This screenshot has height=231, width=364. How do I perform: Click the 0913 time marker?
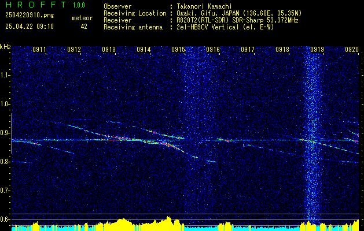click(x=109, y=50)
